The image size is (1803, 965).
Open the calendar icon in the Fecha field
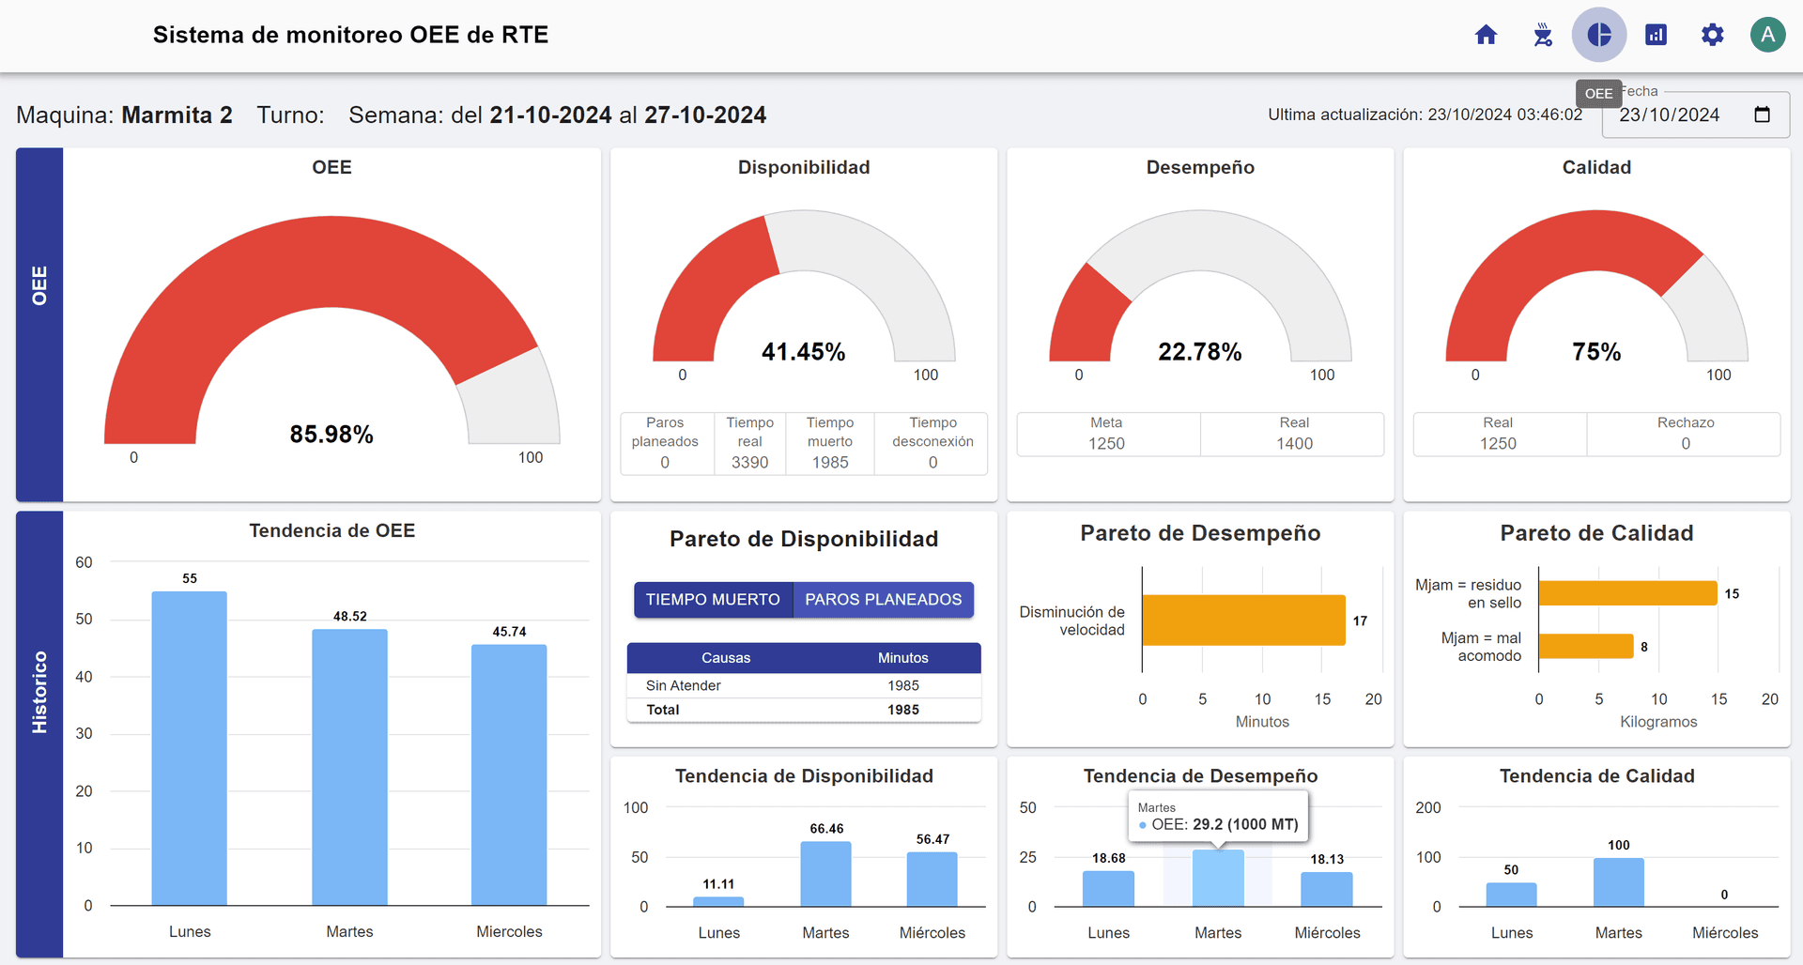1763,114
